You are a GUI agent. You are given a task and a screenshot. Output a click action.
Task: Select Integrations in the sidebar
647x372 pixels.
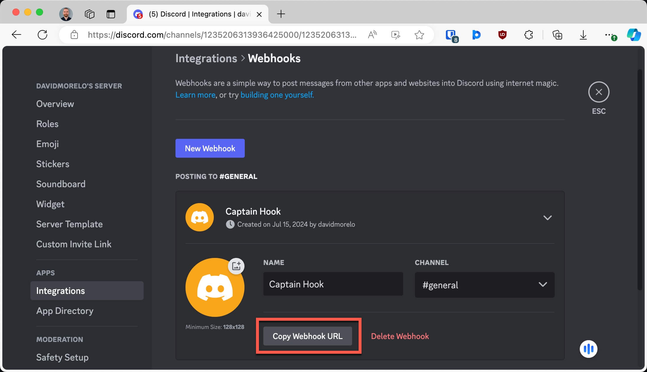pos(60,291)
